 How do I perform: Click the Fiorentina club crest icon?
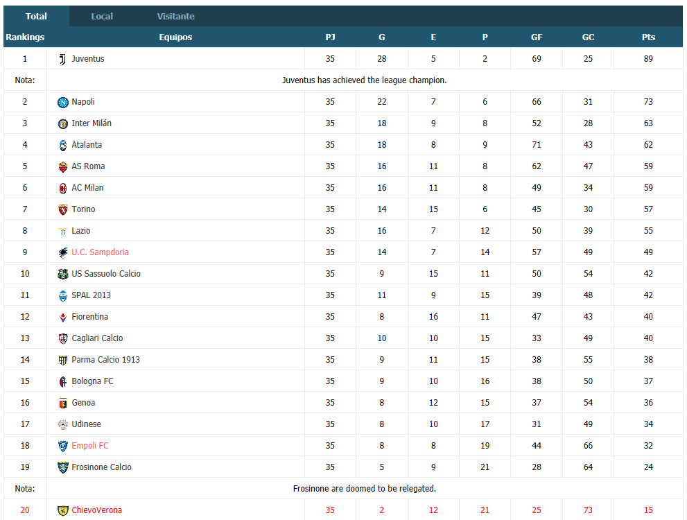(x=63, y=317)
